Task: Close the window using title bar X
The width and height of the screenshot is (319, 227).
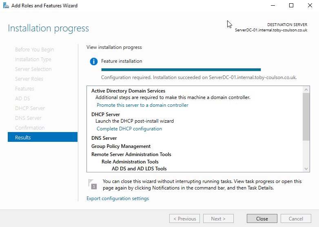Action: [x=310, y=6]
